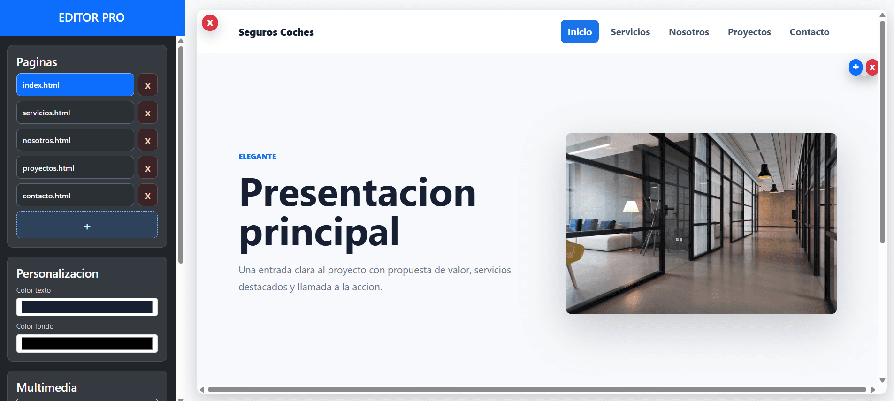Click the preview scrollbar down arrow
The image size is (894, 401).
882,380
